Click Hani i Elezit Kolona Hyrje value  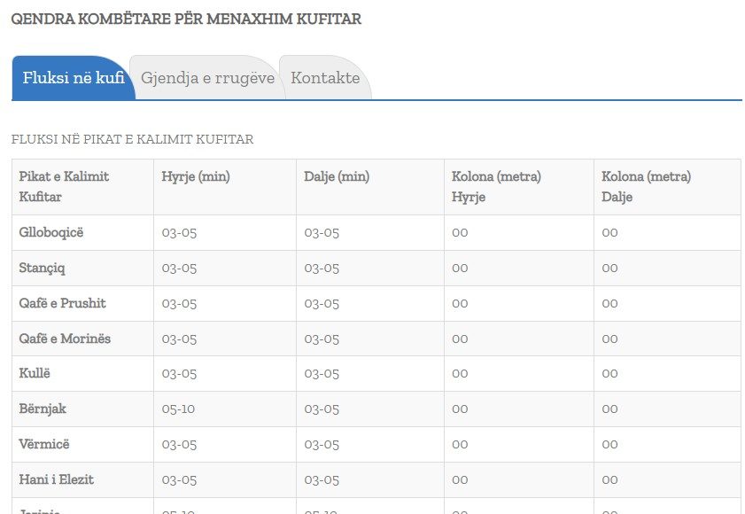pos(460,479)
